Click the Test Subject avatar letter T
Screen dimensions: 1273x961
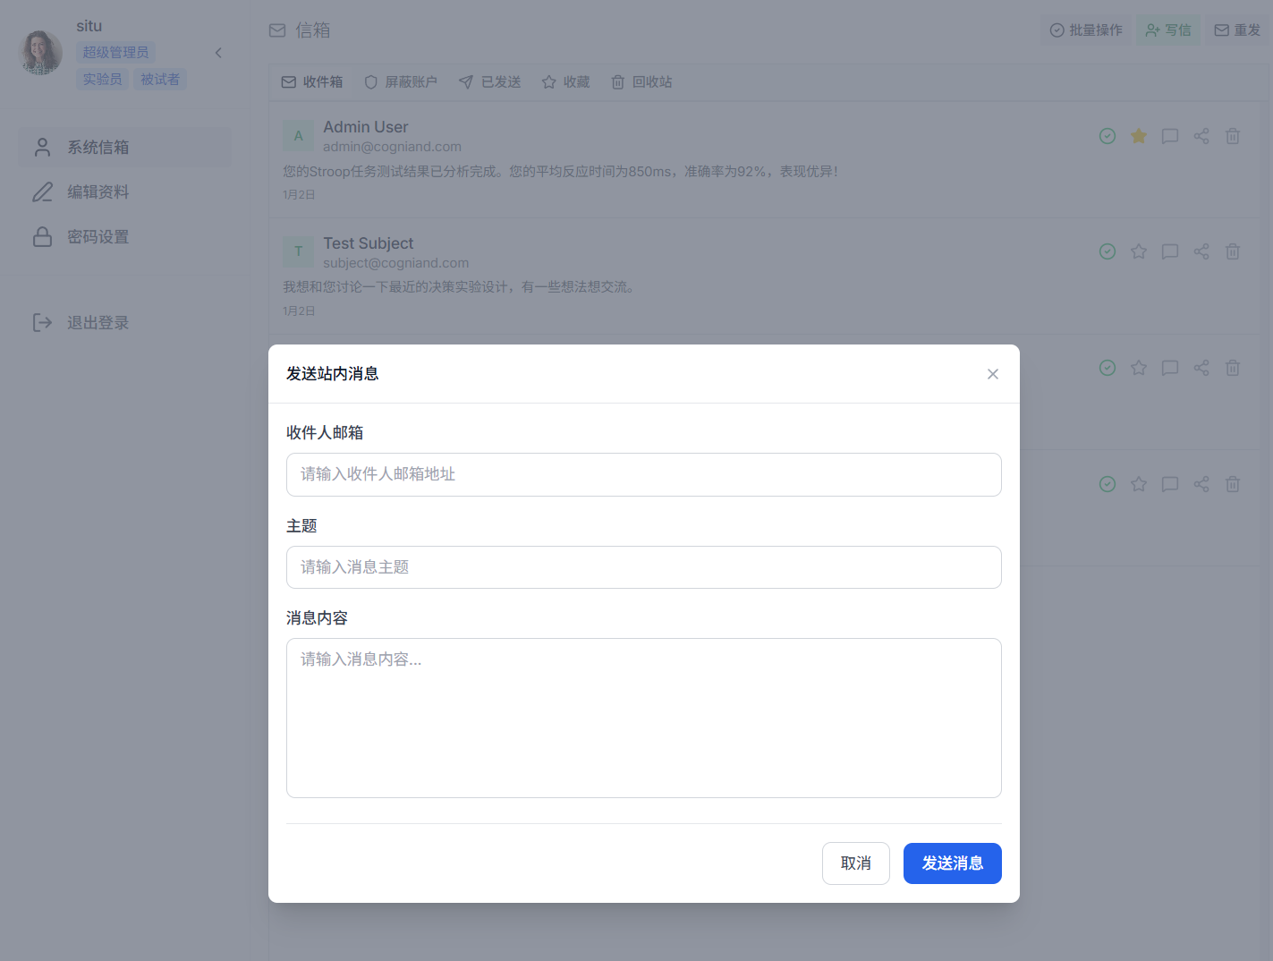(x=299, y=251)
